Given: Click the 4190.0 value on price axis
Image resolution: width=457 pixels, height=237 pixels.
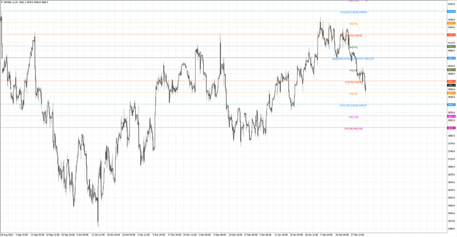Looking at the screenshot, I should coord(451,19).
